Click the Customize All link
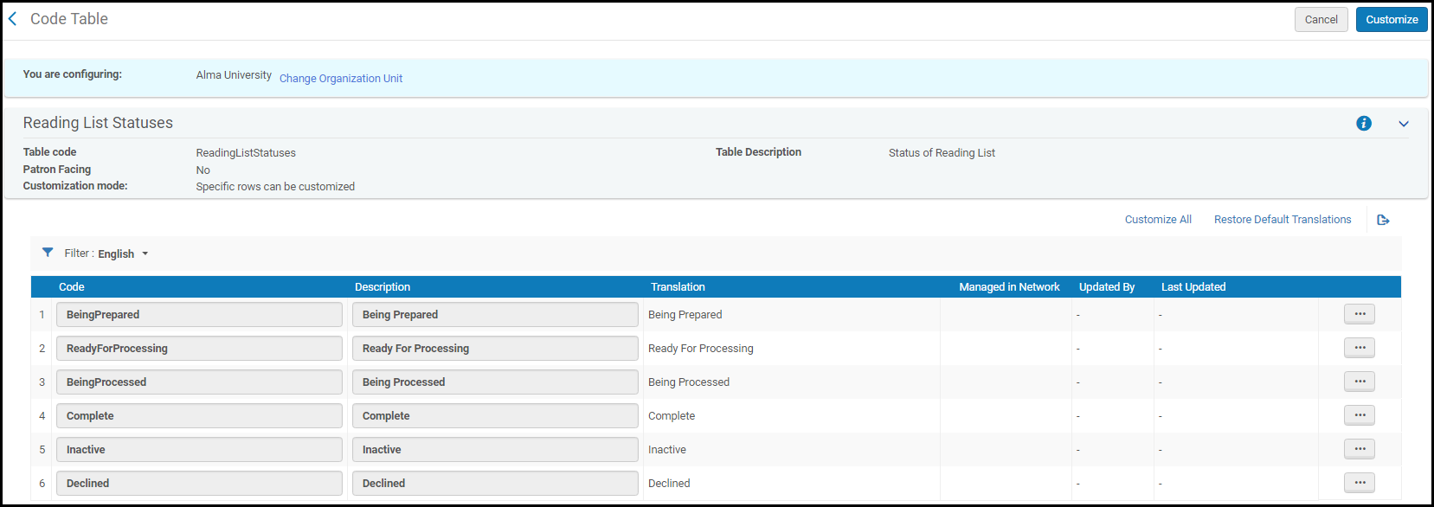1434x507 pixels. point(1158,220)
